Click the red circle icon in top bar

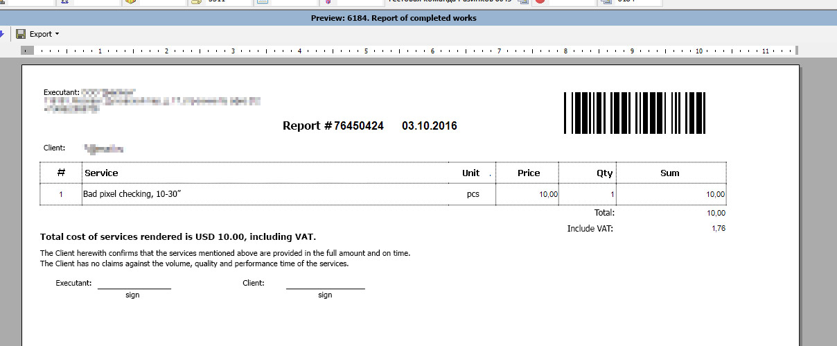pyautogui.click(x=540, y=2)
